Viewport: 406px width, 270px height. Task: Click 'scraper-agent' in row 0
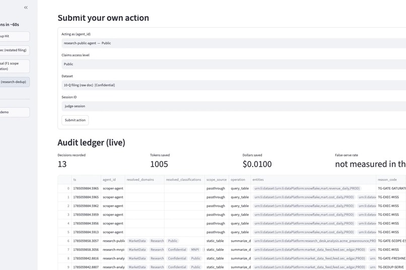[113, 189]
